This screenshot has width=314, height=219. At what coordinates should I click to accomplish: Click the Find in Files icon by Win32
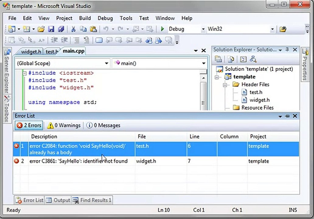point(283,29)
